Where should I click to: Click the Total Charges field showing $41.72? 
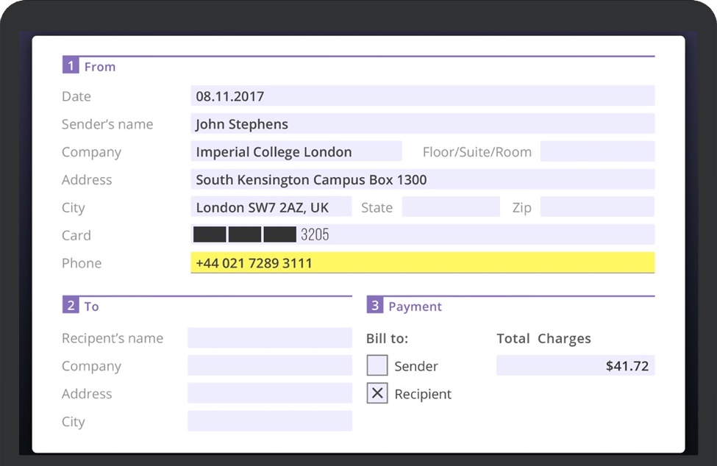(575, 365)
